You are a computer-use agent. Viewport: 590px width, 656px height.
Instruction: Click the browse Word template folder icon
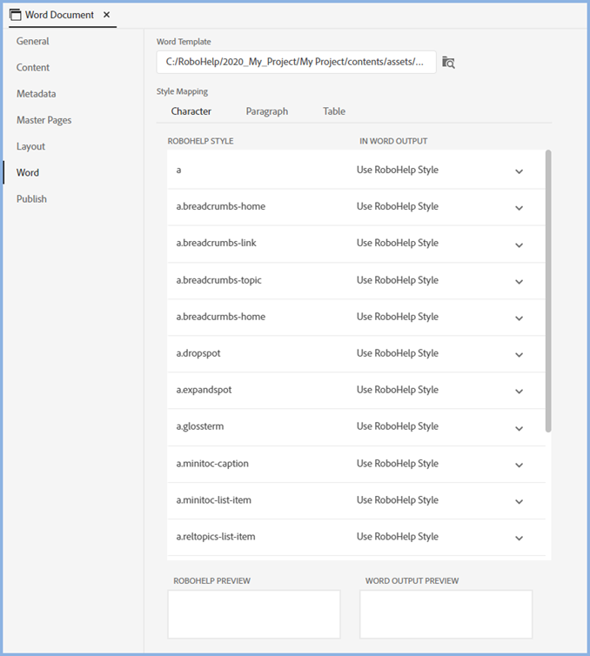(448, 62)
